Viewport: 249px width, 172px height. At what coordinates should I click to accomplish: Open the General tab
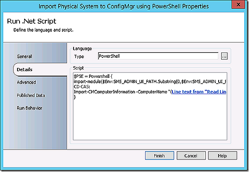coord(24,56)
